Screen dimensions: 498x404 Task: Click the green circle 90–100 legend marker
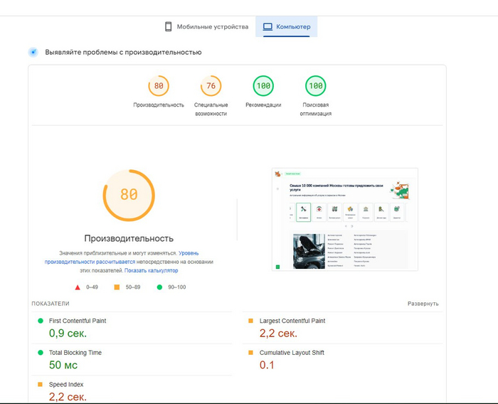click(159, 287)
